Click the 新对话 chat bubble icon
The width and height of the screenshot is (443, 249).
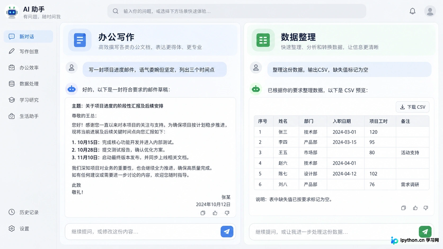pyautogui.click(x=11, y=37)
